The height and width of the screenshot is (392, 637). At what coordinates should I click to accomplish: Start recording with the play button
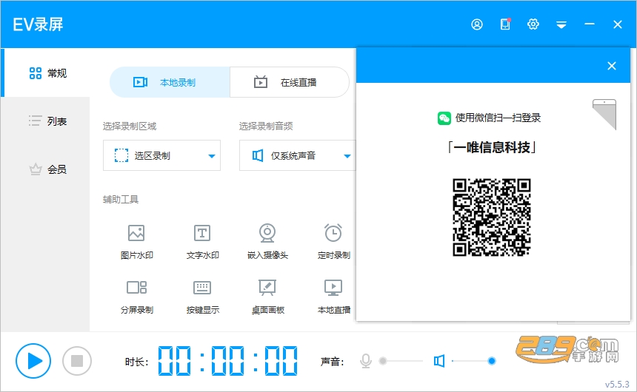pos(33,361)
